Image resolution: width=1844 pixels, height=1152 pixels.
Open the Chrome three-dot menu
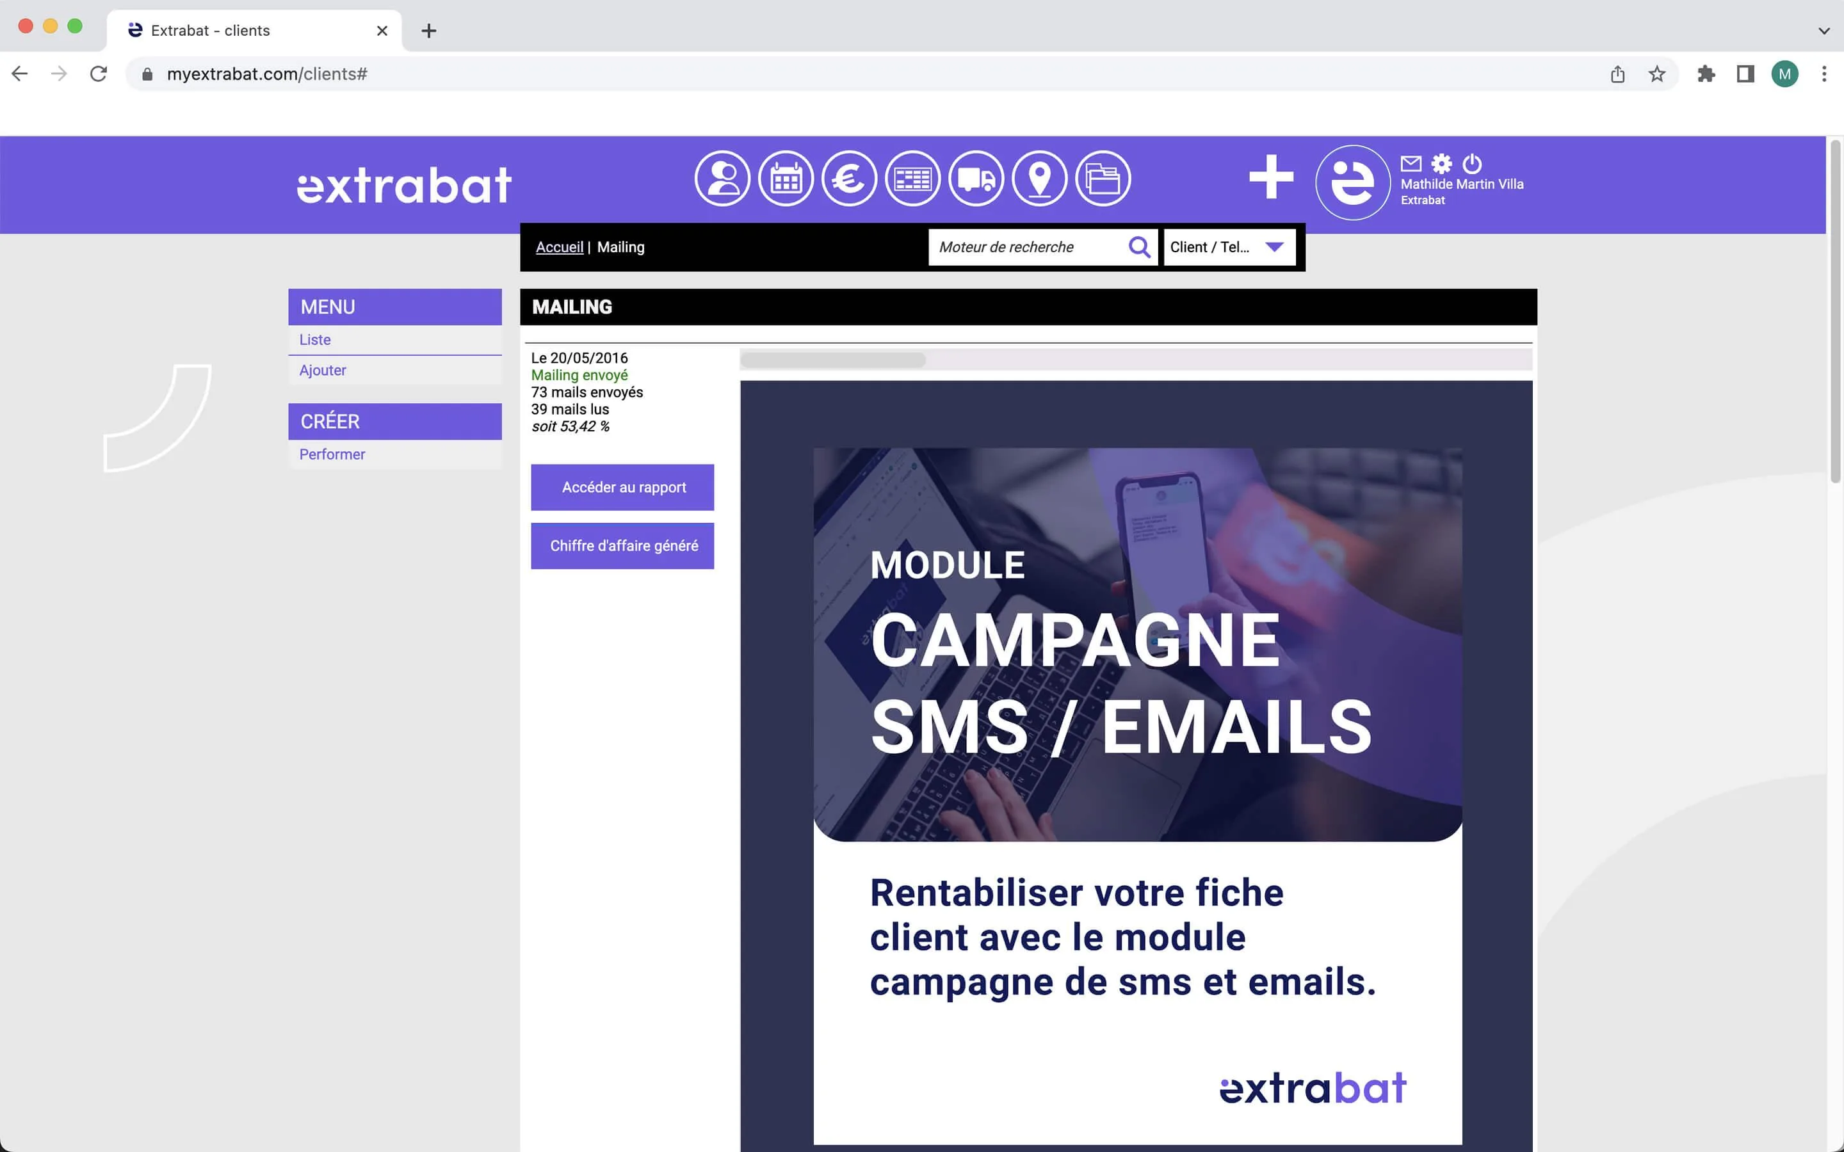[1824, 74]
